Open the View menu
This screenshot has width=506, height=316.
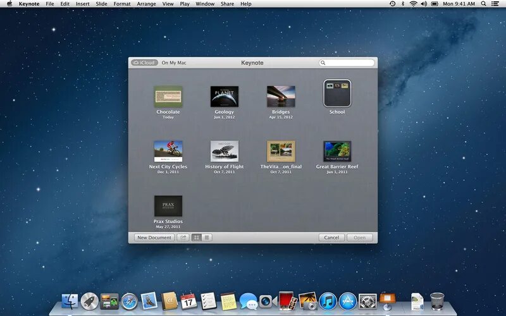click(x=168, y=4)
